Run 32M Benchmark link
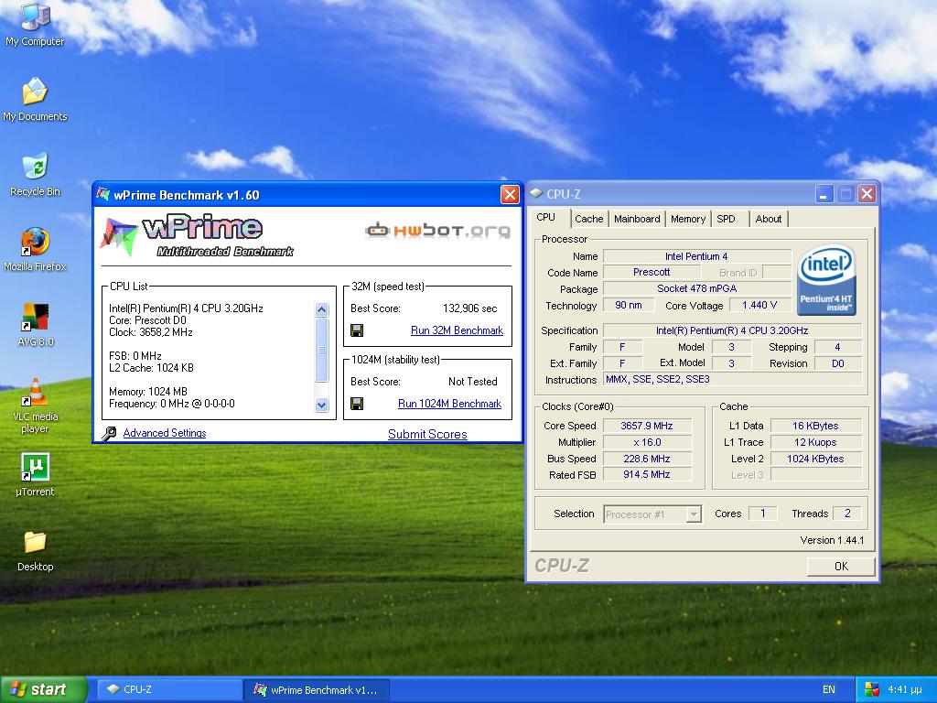Image resolution: width=937 pixels, height=703 pixels. pos(458,330)
